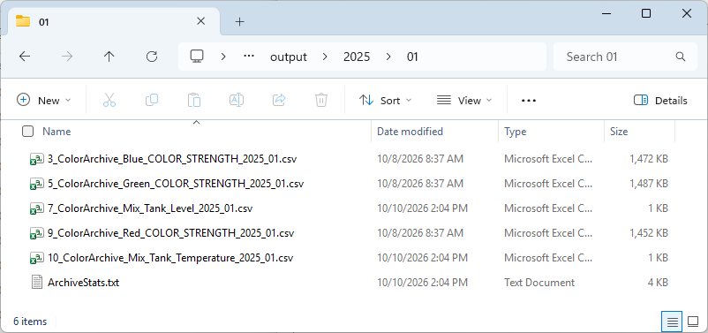Close the 01 tab

point(201,21)
